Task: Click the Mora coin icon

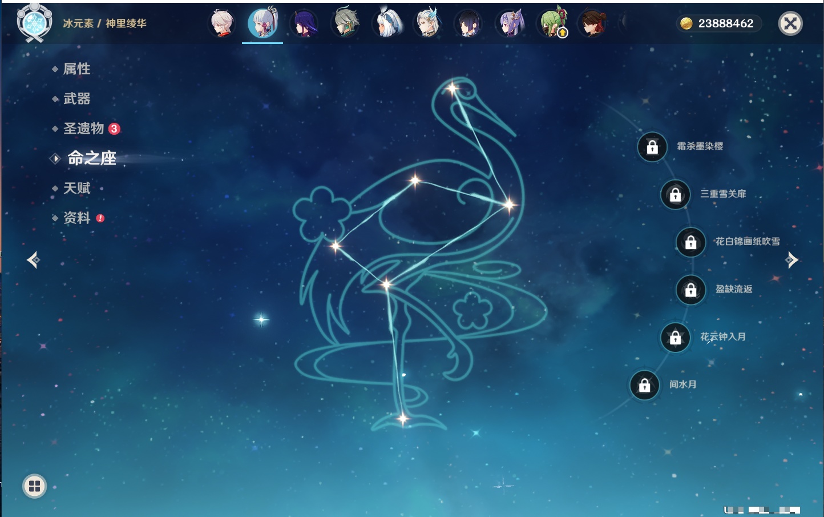Action: click(x=686, y=23)
